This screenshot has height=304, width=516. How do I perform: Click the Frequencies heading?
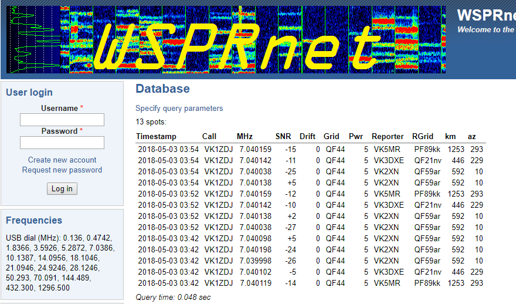tap(34, 220)
